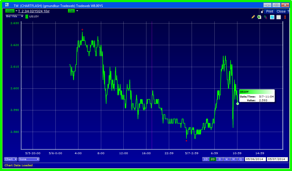
Task: Click the end date field 05/07/2014
Action: click(277, 159)
